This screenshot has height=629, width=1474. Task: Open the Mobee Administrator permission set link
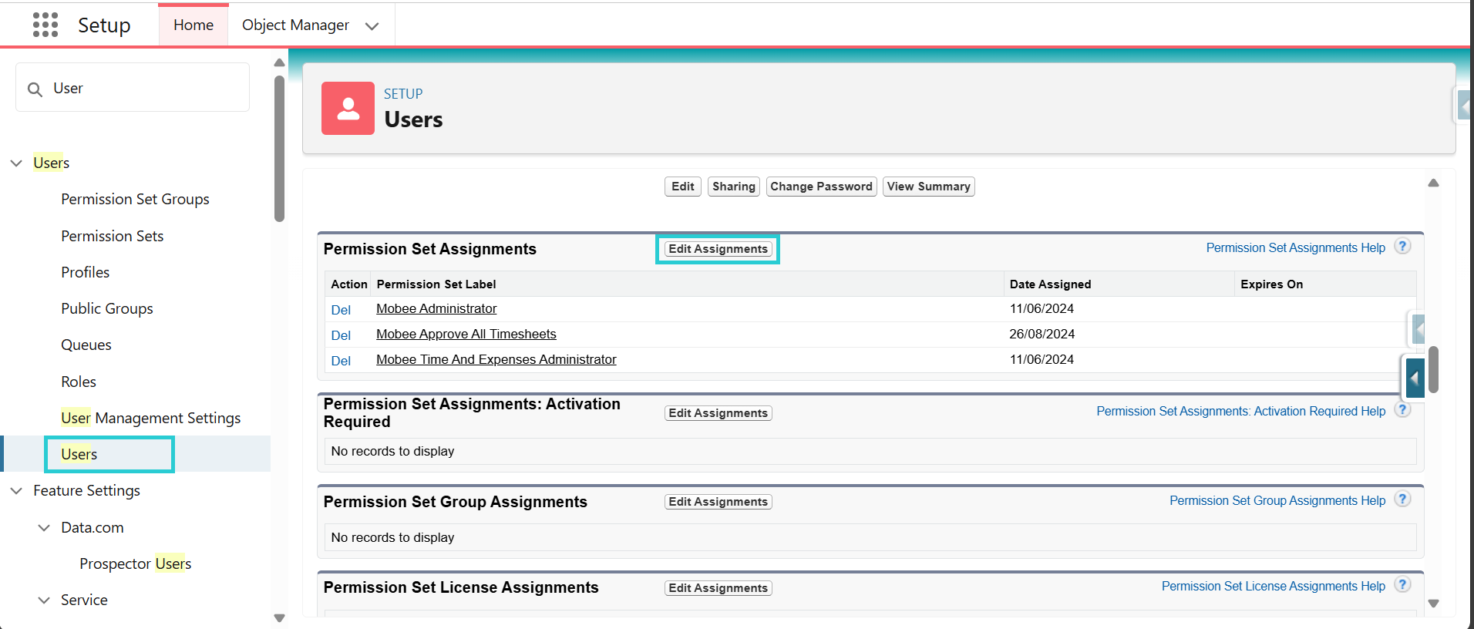tap(436, 308)
